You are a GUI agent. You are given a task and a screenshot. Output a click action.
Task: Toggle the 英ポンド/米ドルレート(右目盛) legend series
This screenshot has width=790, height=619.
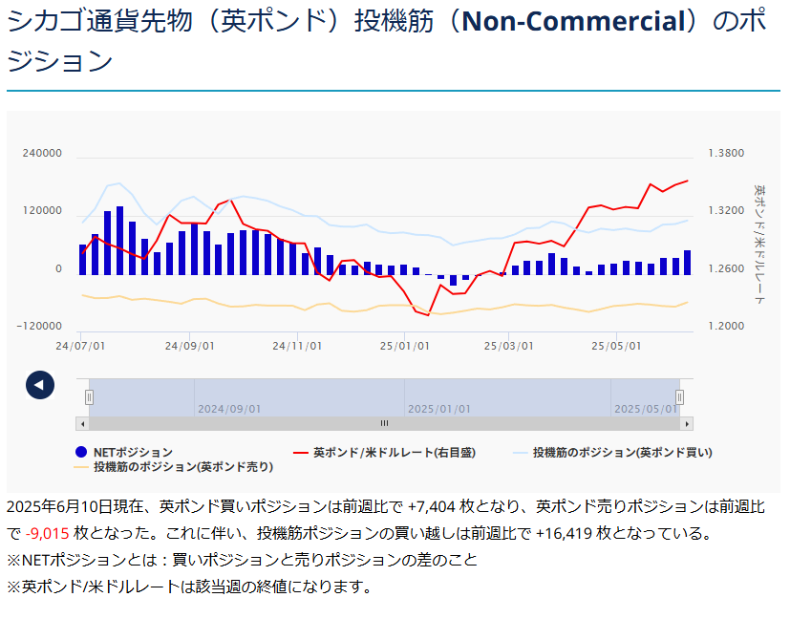pos(394,452)
